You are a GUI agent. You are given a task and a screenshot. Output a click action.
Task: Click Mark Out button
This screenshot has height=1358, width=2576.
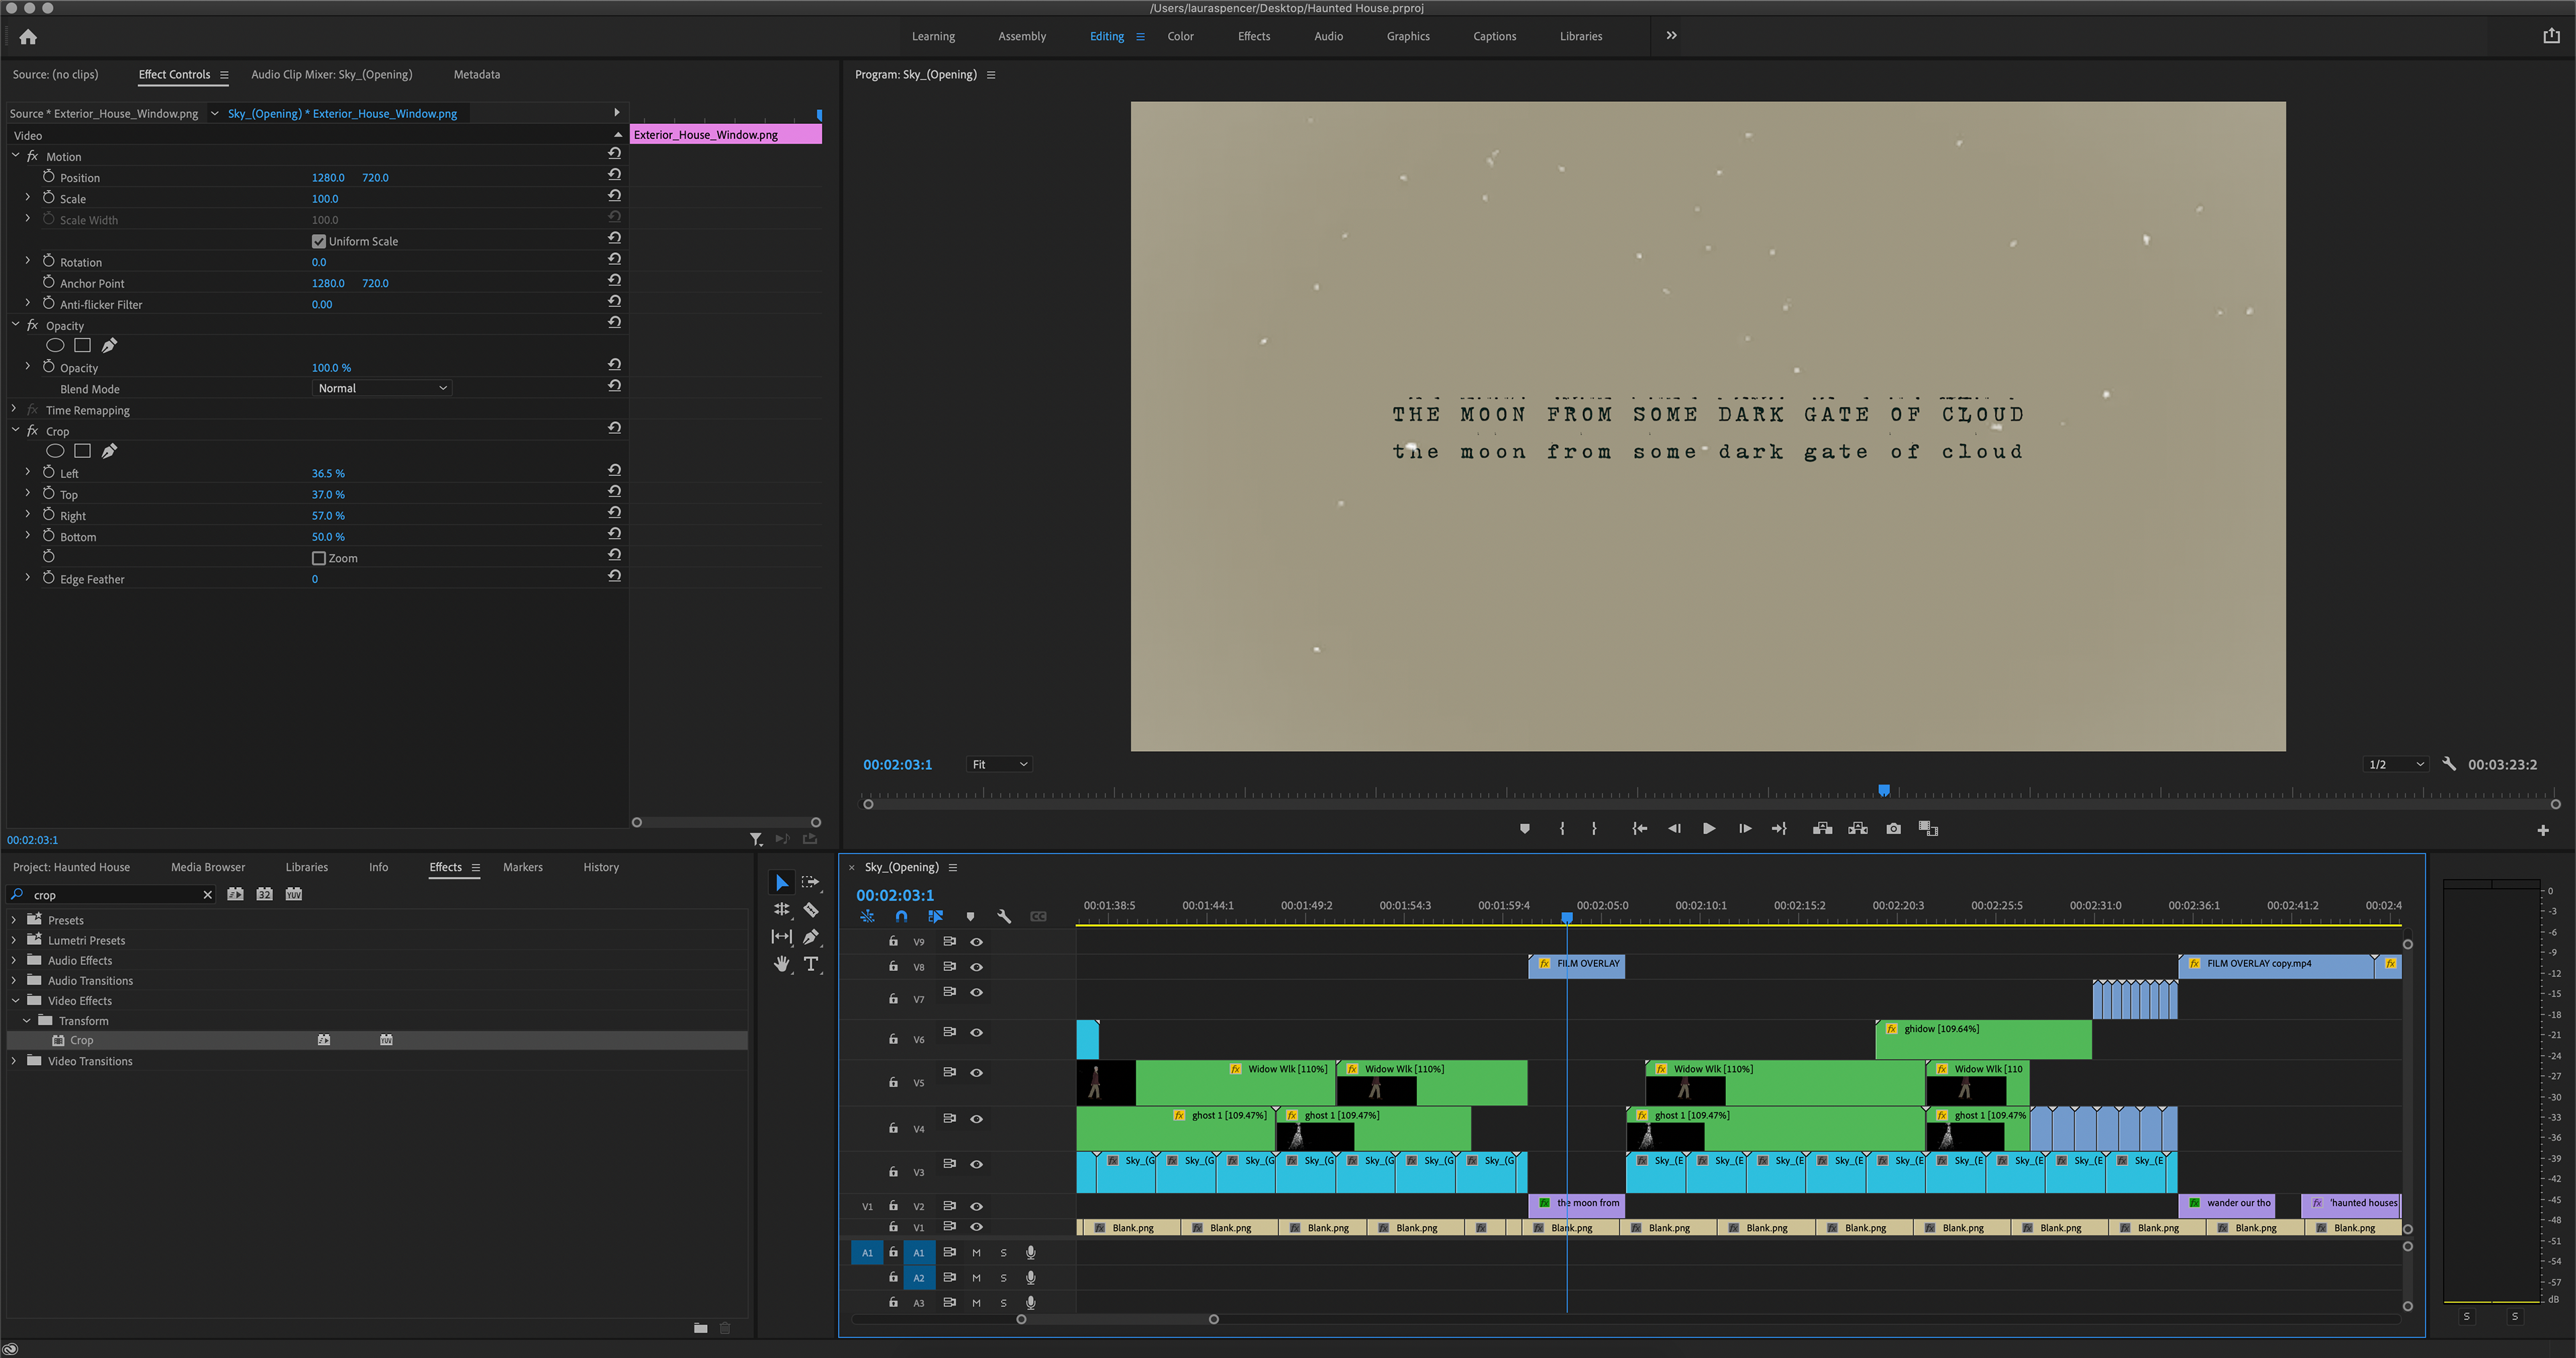[x=1594, y=828]
